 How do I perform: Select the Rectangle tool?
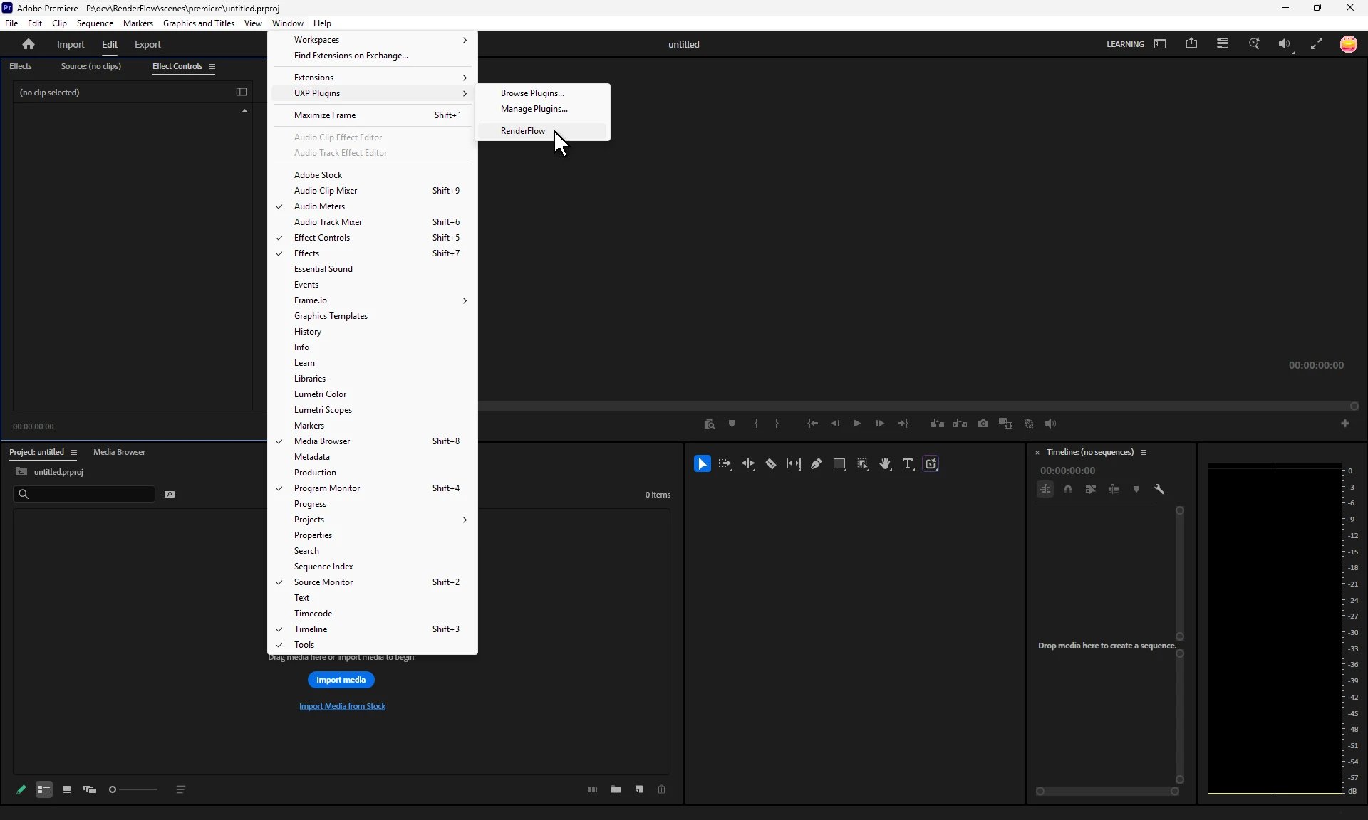click(839, 464)
